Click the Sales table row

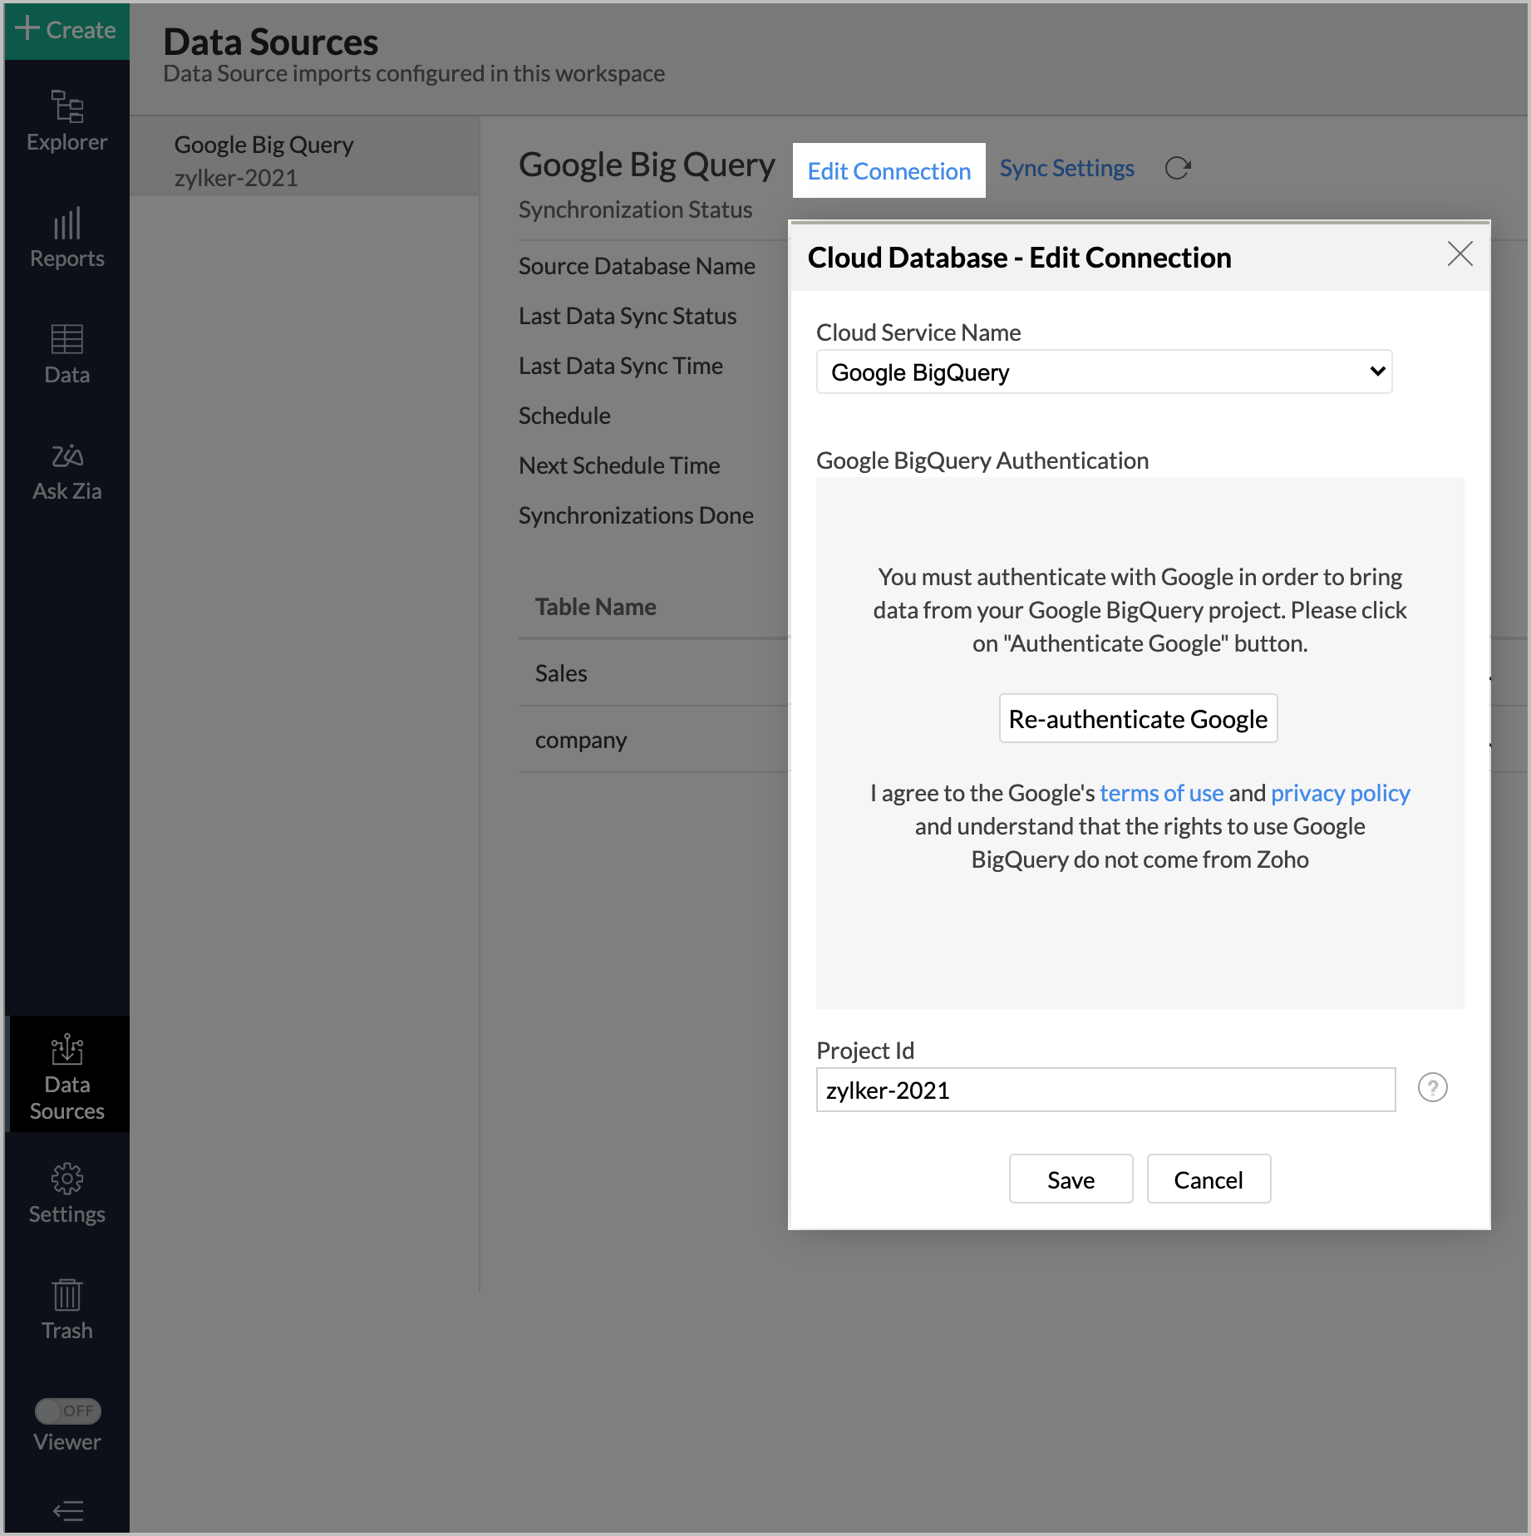coord(653,673)
